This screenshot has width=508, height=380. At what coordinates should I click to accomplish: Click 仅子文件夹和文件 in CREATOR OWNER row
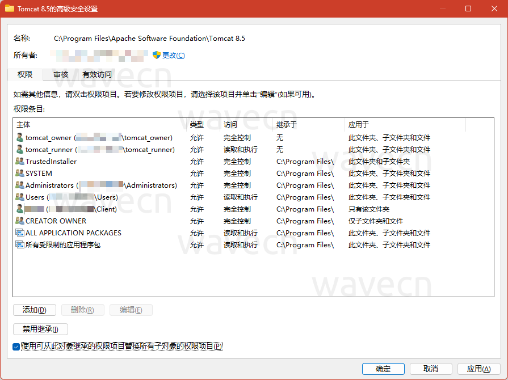[x=376, y=221]
